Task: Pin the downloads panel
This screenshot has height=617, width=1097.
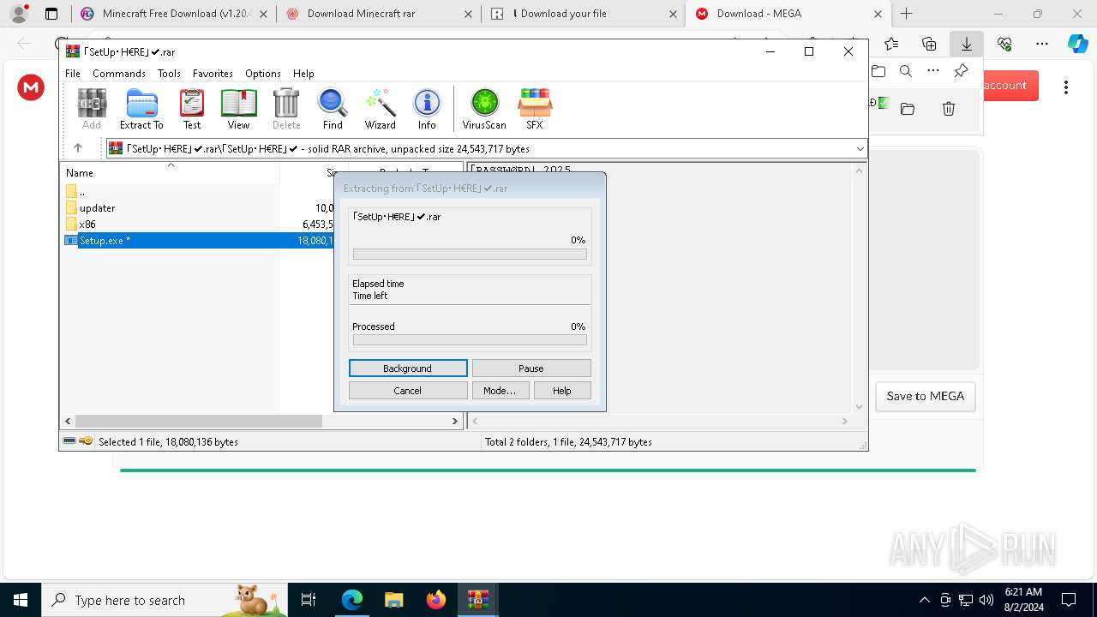Action: (x=961, y=71)
